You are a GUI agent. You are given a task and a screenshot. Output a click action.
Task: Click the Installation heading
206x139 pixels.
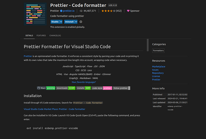point(33,96)
